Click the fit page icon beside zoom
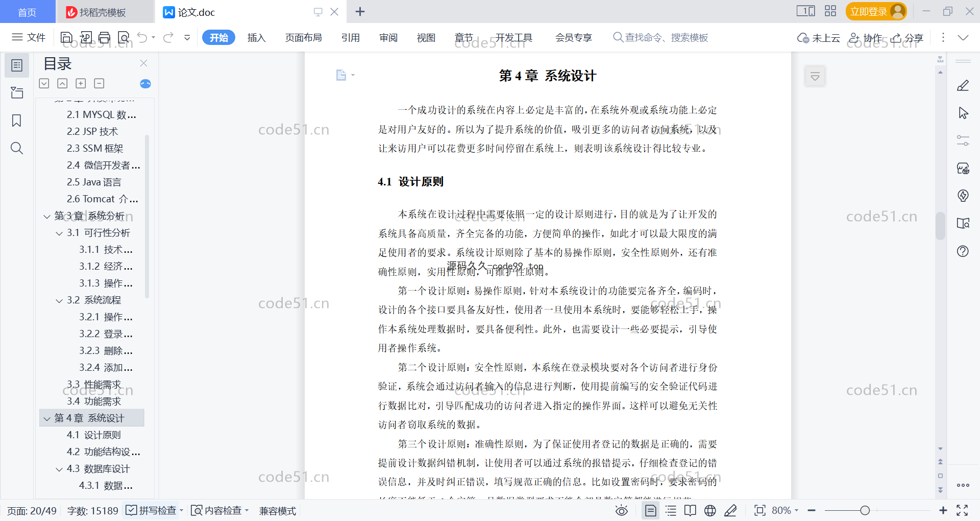This screenshot has height=521, width=980. click(x=760, y=510)
